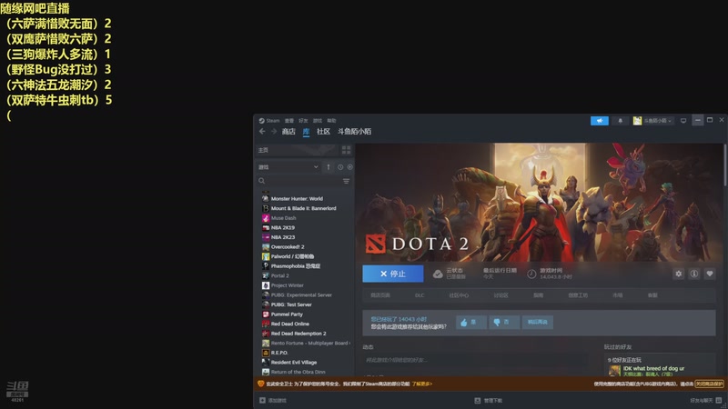Click the 停止 stop button
The width and height of the screenshot is (728, 409).
393,274
